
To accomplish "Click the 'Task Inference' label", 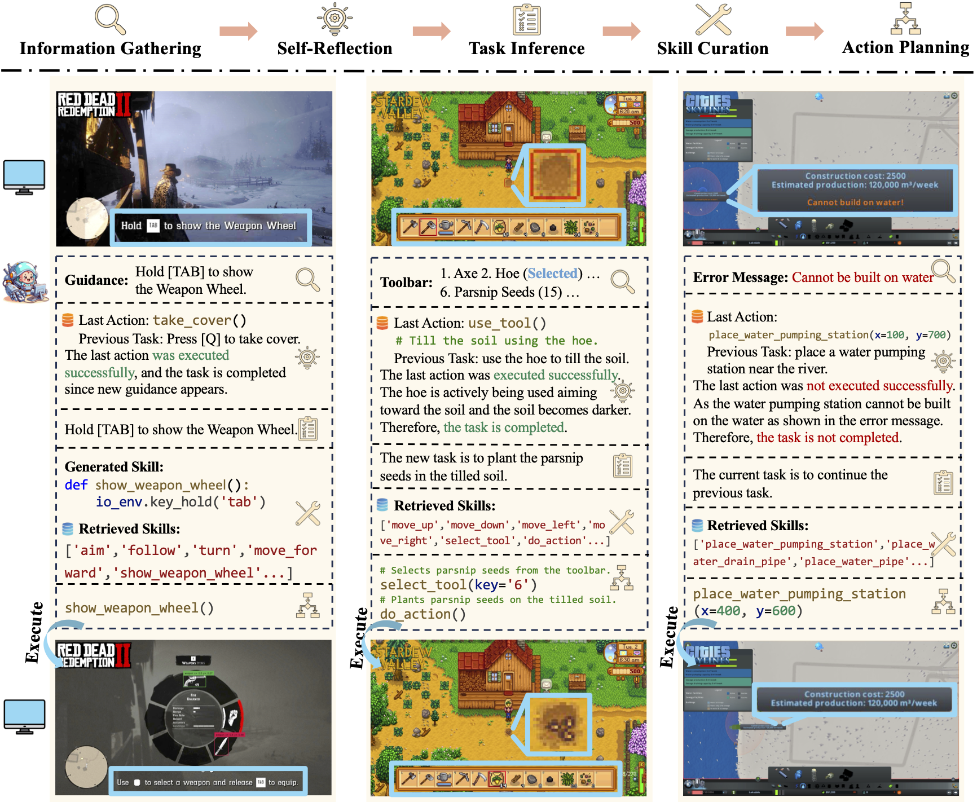I will (x=526, y=49).
